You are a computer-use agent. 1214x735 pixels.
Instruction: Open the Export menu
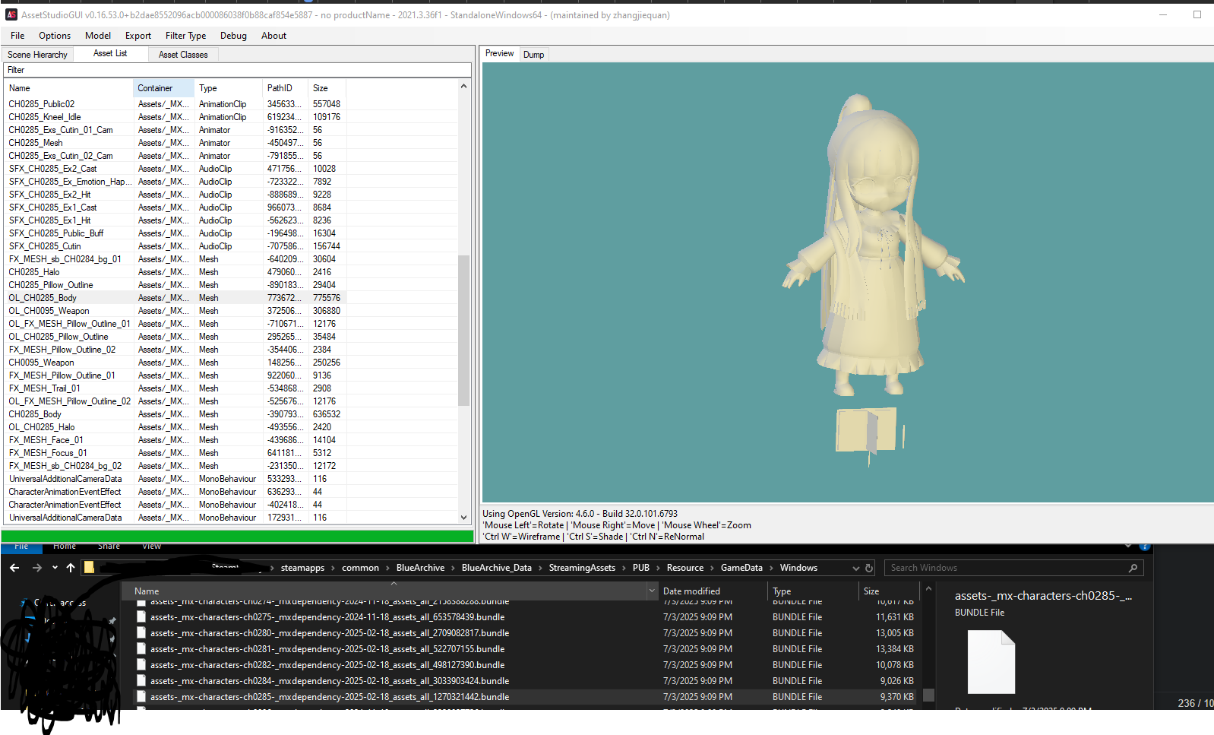(138, 36)
